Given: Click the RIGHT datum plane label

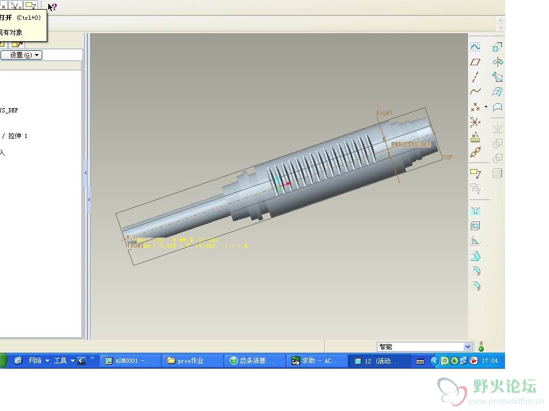Looking at the screenshot, I should coord(384,113).
